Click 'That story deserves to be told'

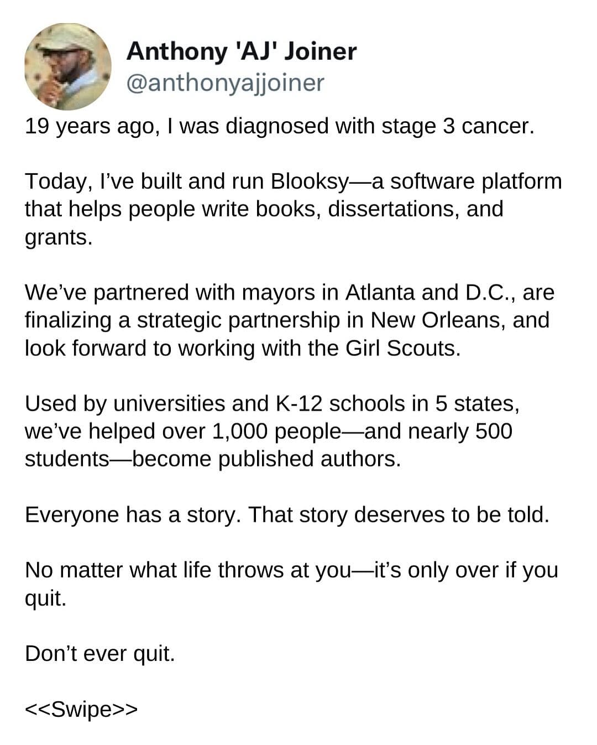(399, 515)
